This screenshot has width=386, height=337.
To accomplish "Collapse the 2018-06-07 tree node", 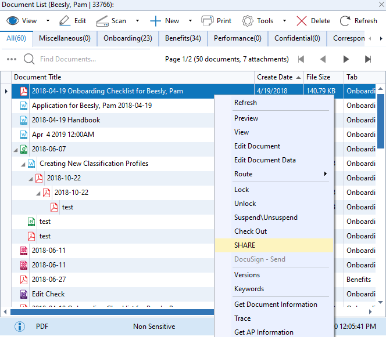I will pyautogui.click(x=16, y=150).
